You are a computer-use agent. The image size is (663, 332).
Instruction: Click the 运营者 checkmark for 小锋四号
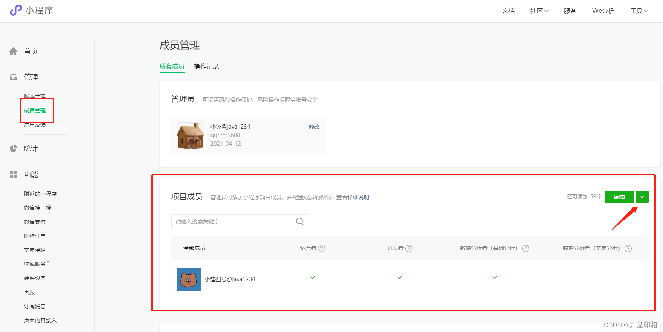coord(313,278)
